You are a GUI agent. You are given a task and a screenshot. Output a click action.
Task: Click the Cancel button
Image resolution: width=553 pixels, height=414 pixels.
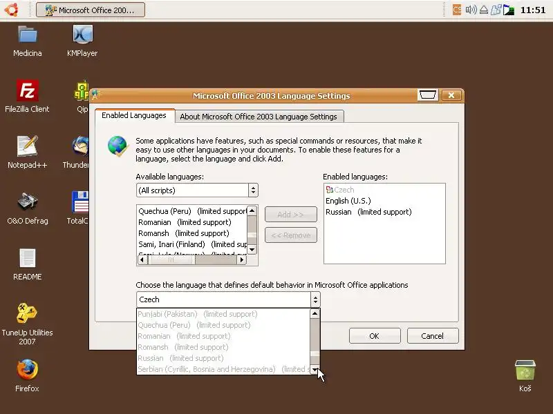tap(433, 336)
